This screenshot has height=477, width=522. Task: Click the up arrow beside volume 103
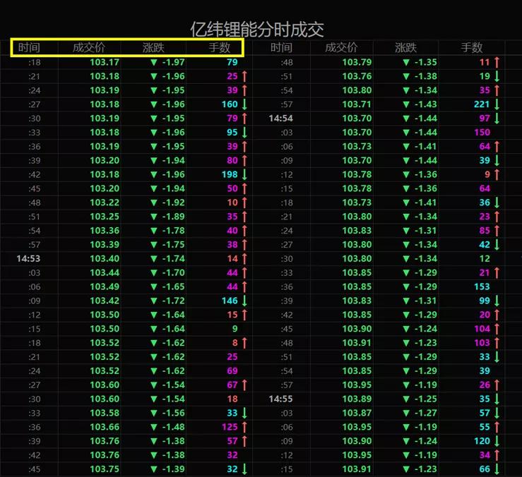[497, 343]
